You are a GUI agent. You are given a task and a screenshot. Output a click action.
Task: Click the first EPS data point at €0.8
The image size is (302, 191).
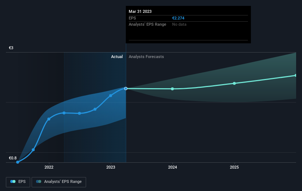click(18, 162)
